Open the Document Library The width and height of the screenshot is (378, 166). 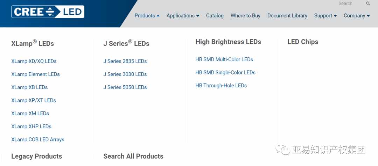[x=287, y=16]
